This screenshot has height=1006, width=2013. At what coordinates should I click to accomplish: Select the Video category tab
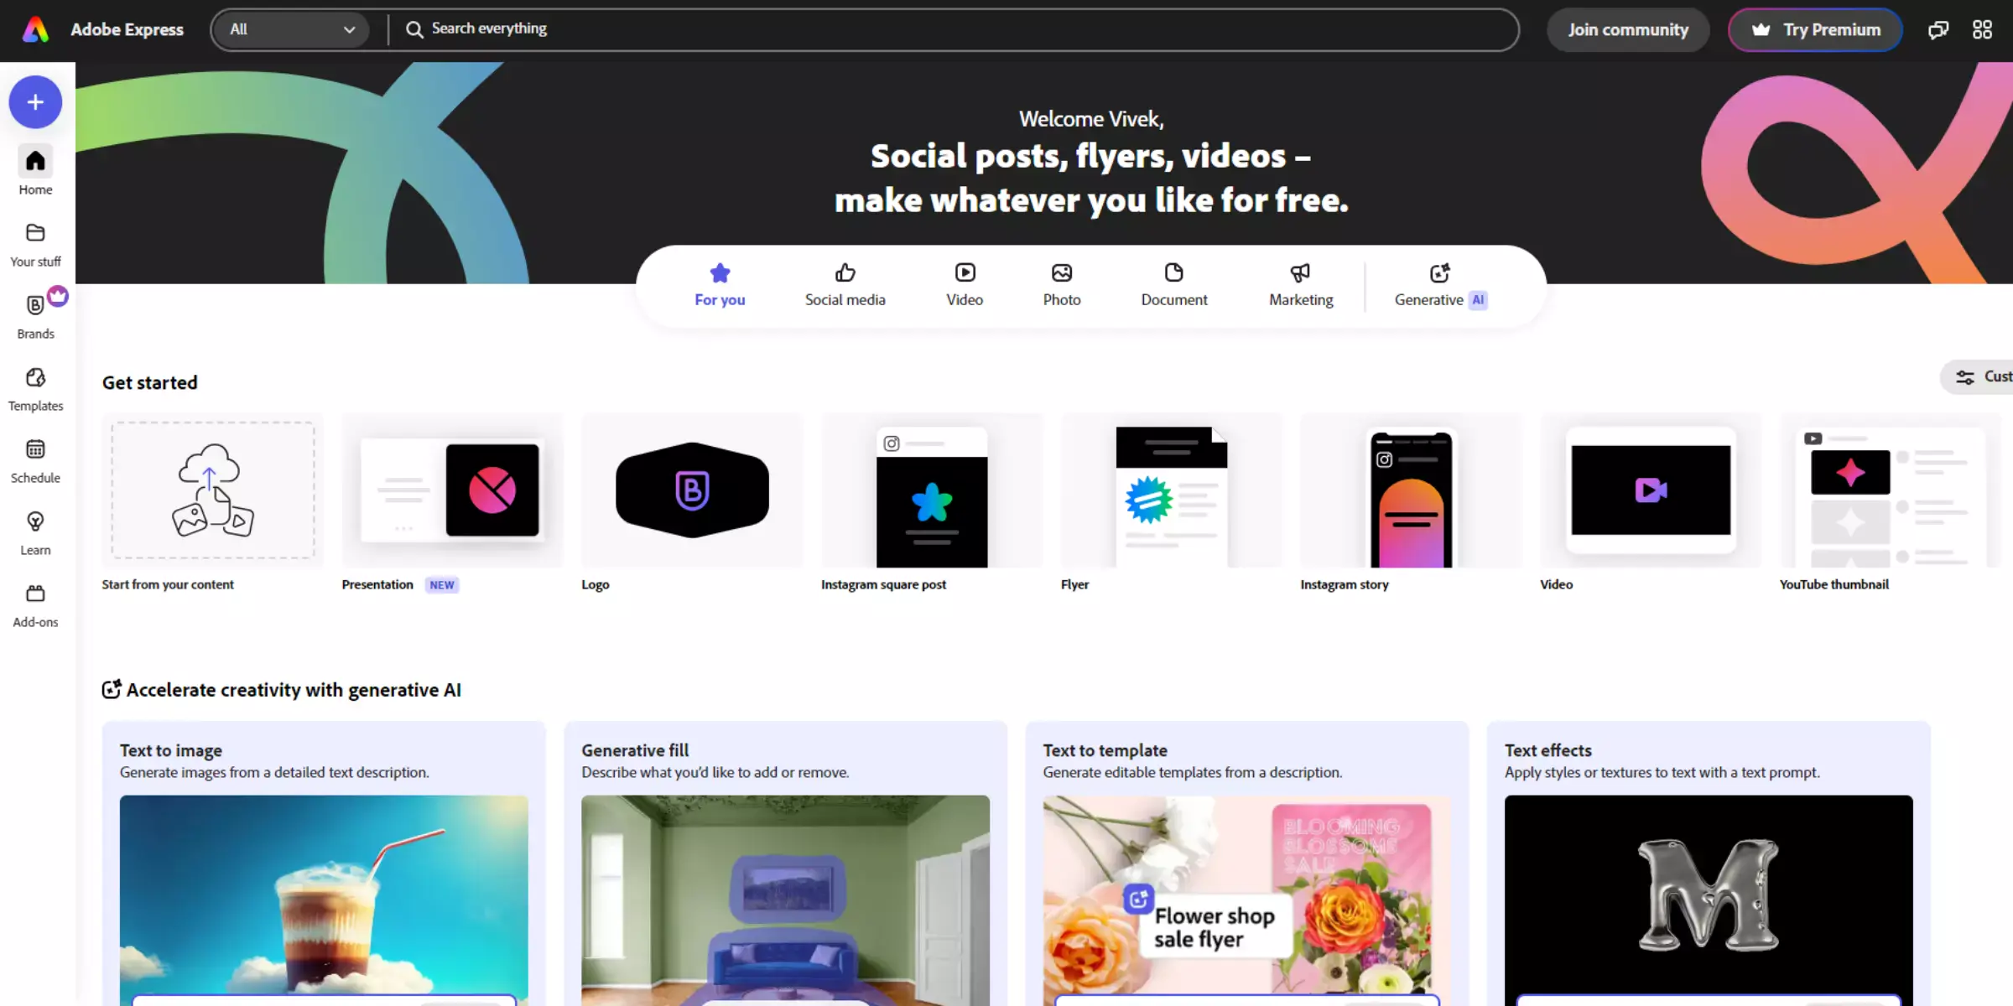point(964,283)
